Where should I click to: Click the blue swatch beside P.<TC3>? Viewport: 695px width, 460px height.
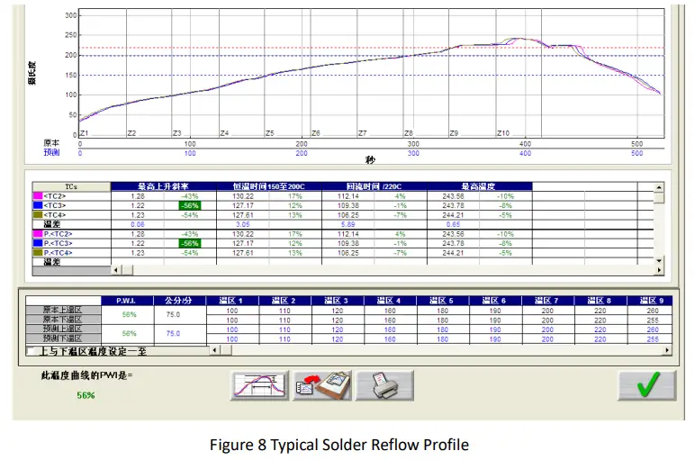click(x=38, y=243)
